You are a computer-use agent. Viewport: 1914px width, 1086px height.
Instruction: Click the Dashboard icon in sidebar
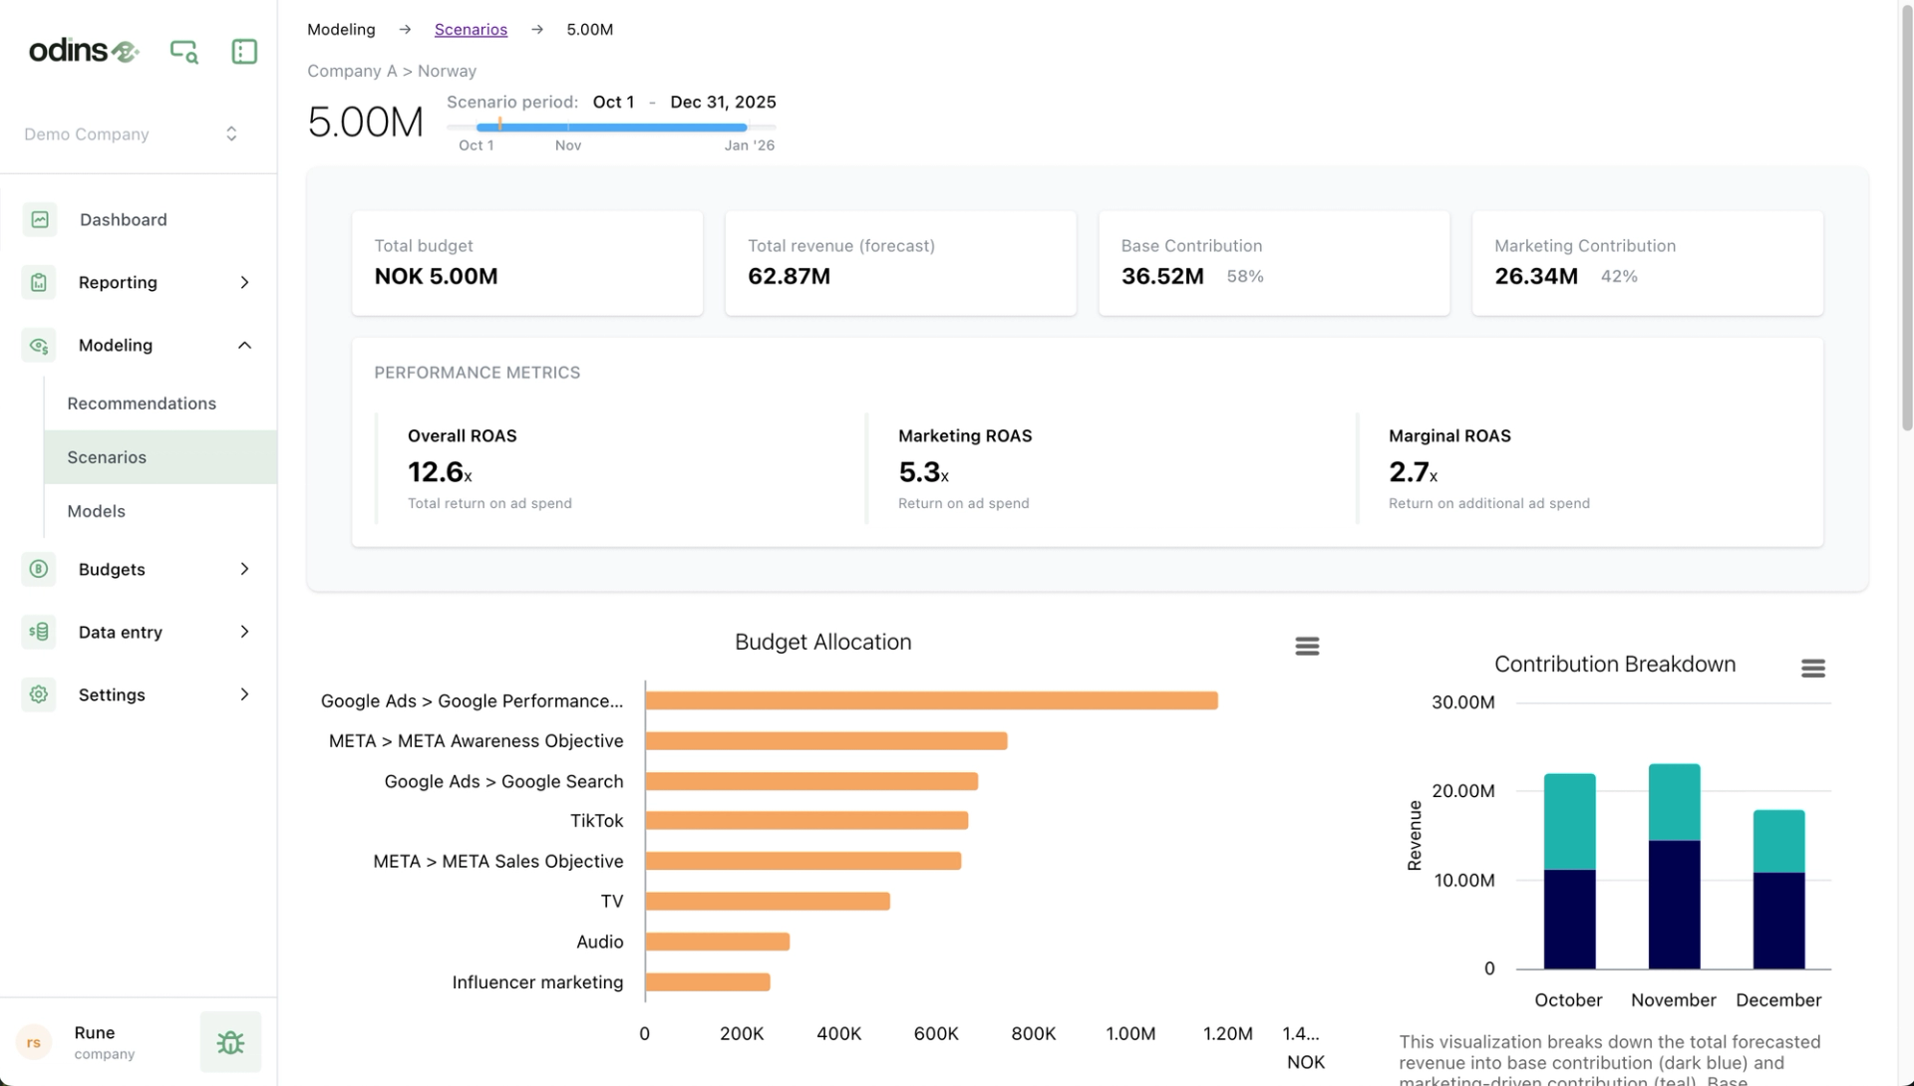(40, 219)
